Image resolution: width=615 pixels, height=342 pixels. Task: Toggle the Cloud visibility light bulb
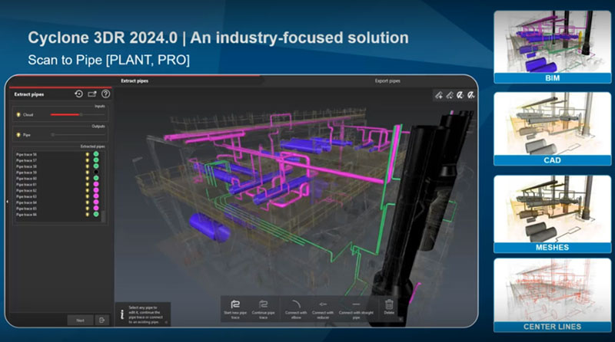click(18, 115)
